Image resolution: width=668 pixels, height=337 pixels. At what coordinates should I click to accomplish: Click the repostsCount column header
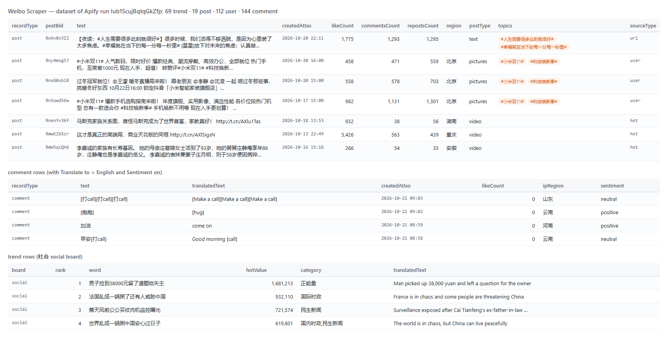[x=423, y=26]
